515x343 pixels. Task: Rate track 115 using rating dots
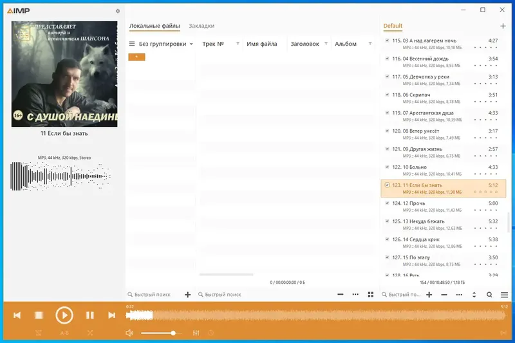tap(485, 48)
